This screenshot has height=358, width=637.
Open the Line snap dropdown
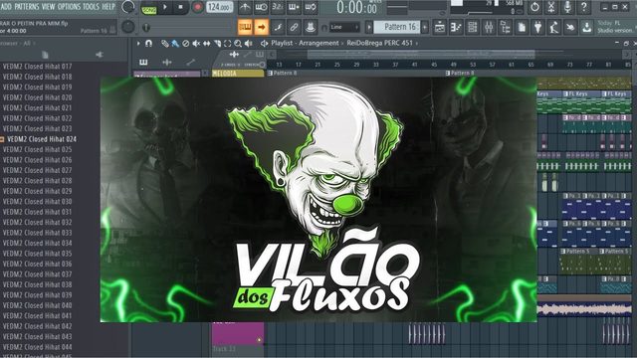(344, 27)
